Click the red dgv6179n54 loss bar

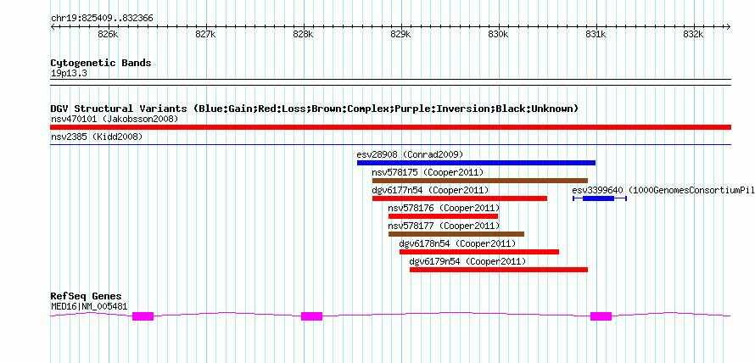point(499,270)
